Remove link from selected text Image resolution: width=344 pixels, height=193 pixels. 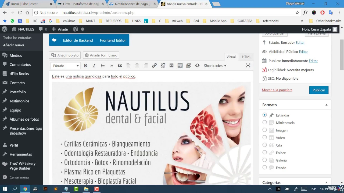[163, 66]
